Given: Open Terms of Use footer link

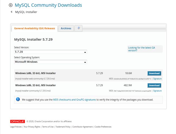Looking at the screenshot, I should click(x=48, y=127).
